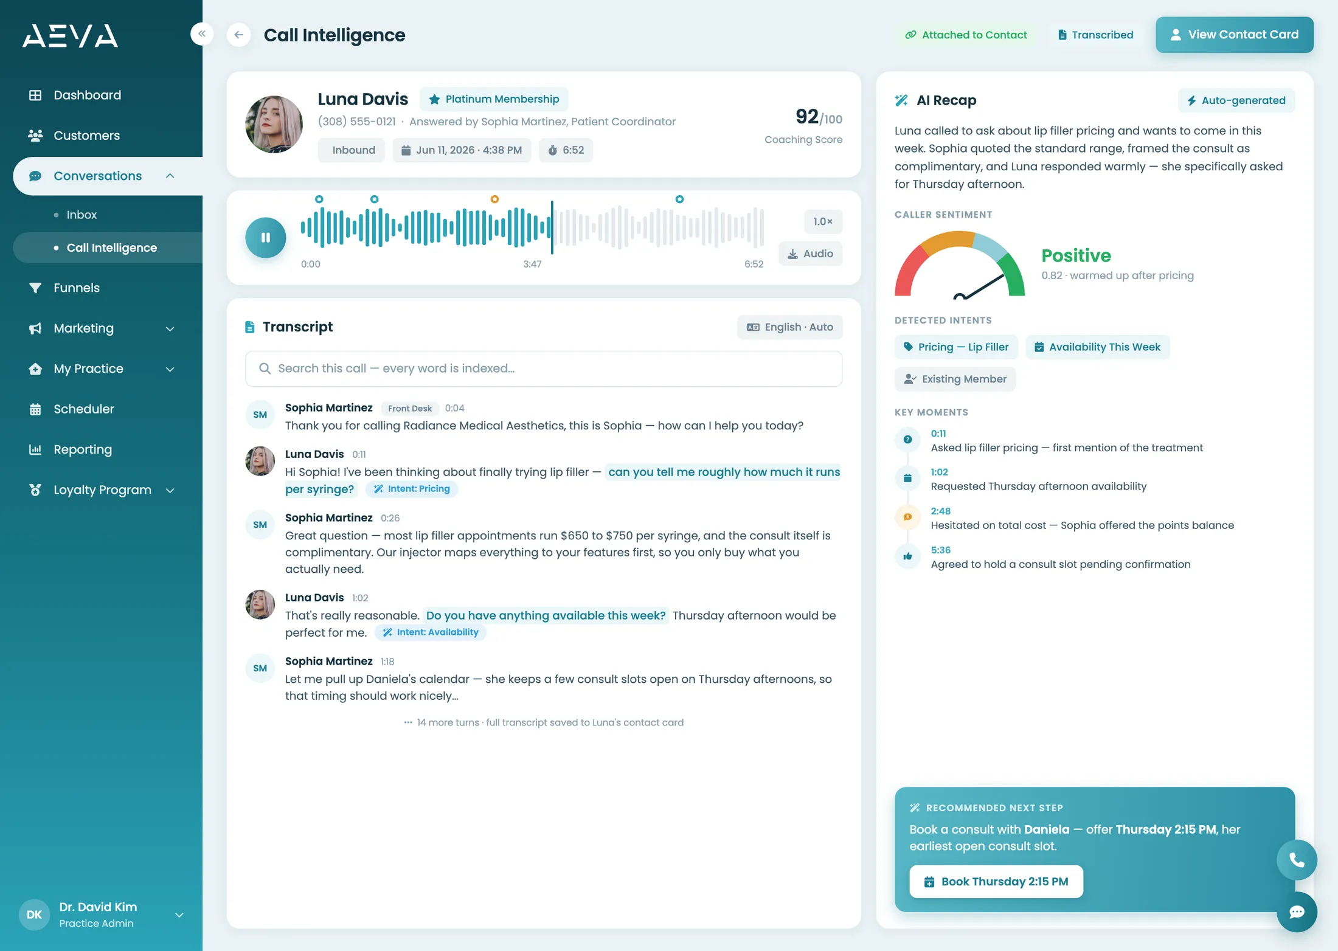This screenshot has height=951, width=1338.
Task: Click the Transcribed status badge
Action: [1095, 35]
